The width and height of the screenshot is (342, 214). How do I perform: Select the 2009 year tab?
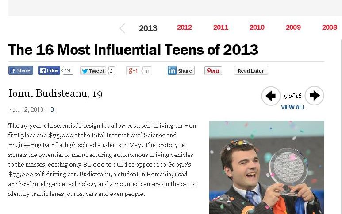[x=293, y=27]
